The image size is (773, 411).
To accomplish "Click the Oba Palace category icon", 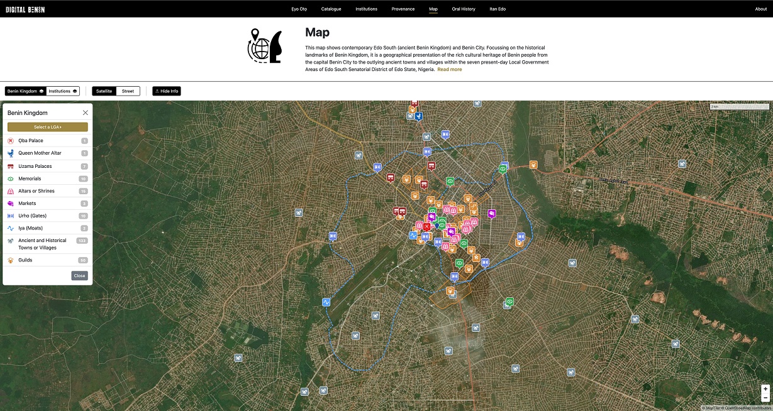I will (x=11, y=141).
